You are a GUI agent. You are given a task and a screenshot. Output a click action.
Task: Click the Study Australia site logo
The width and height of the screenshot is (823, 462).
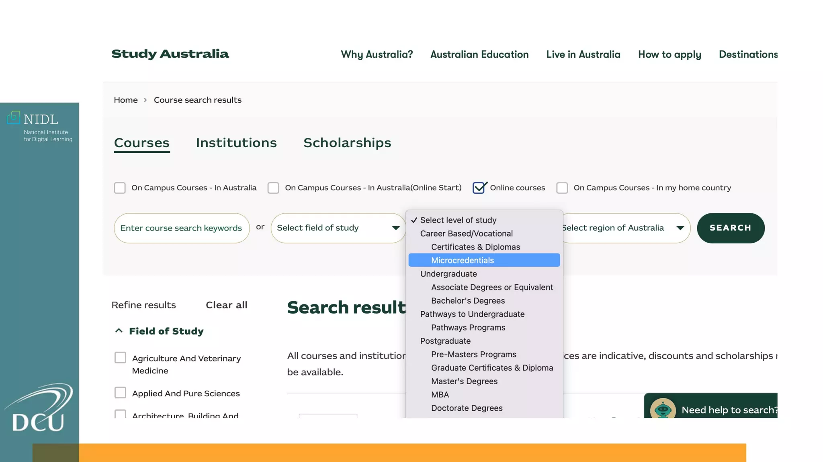(x=170, y=54)
